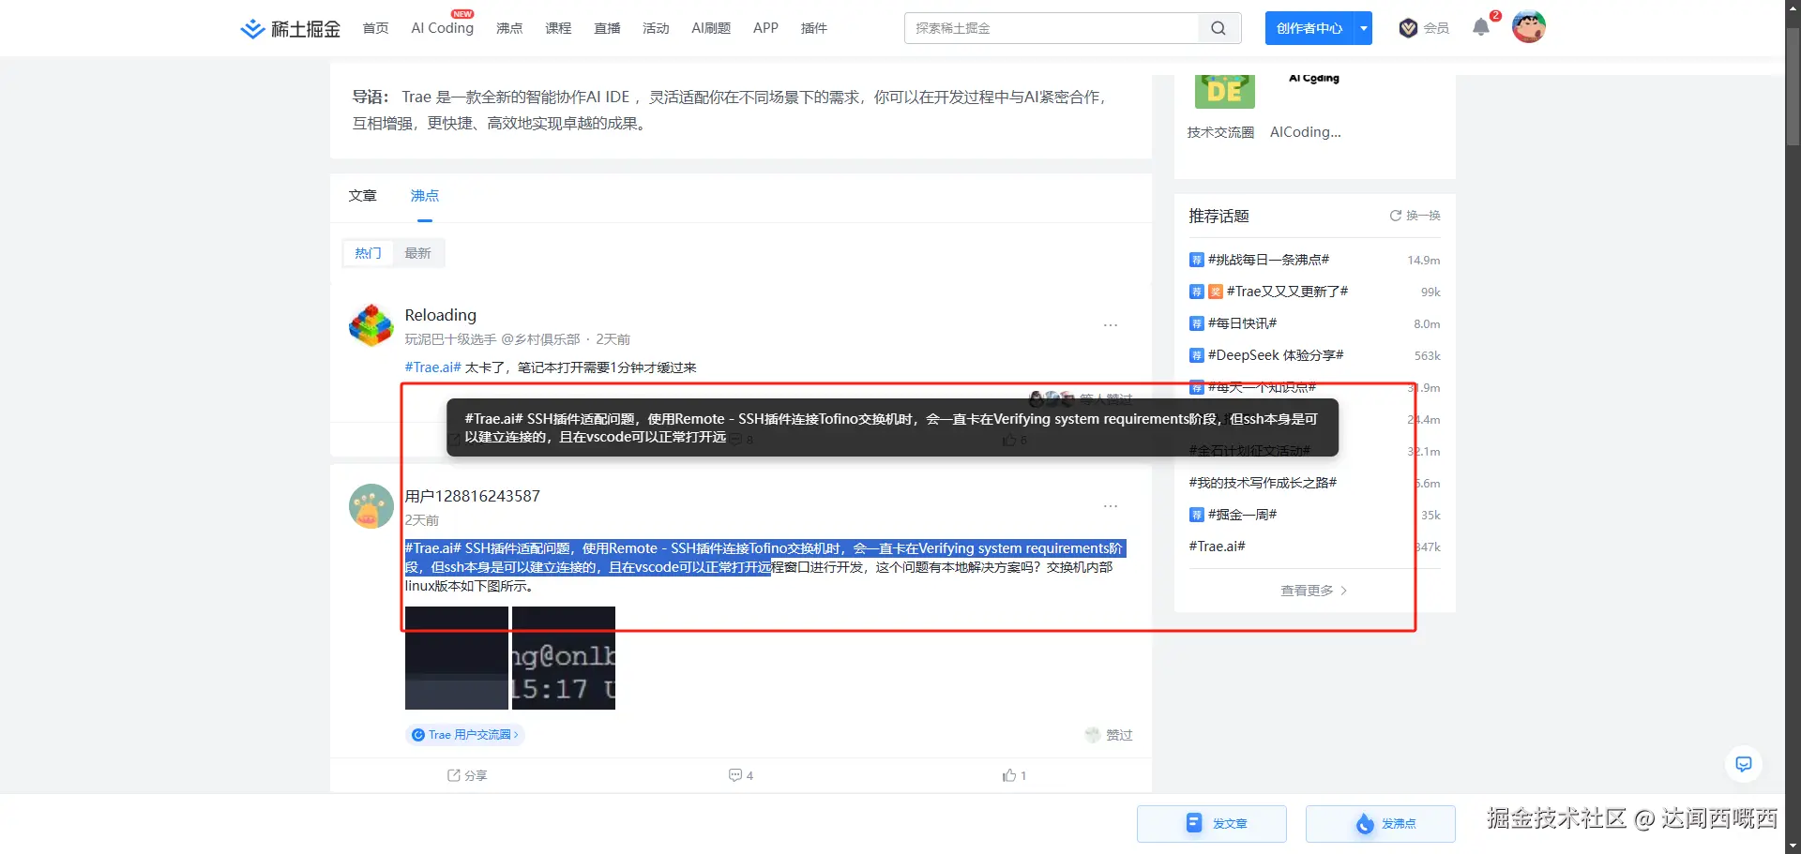Select the 热门 filter tab

point(368,252)
